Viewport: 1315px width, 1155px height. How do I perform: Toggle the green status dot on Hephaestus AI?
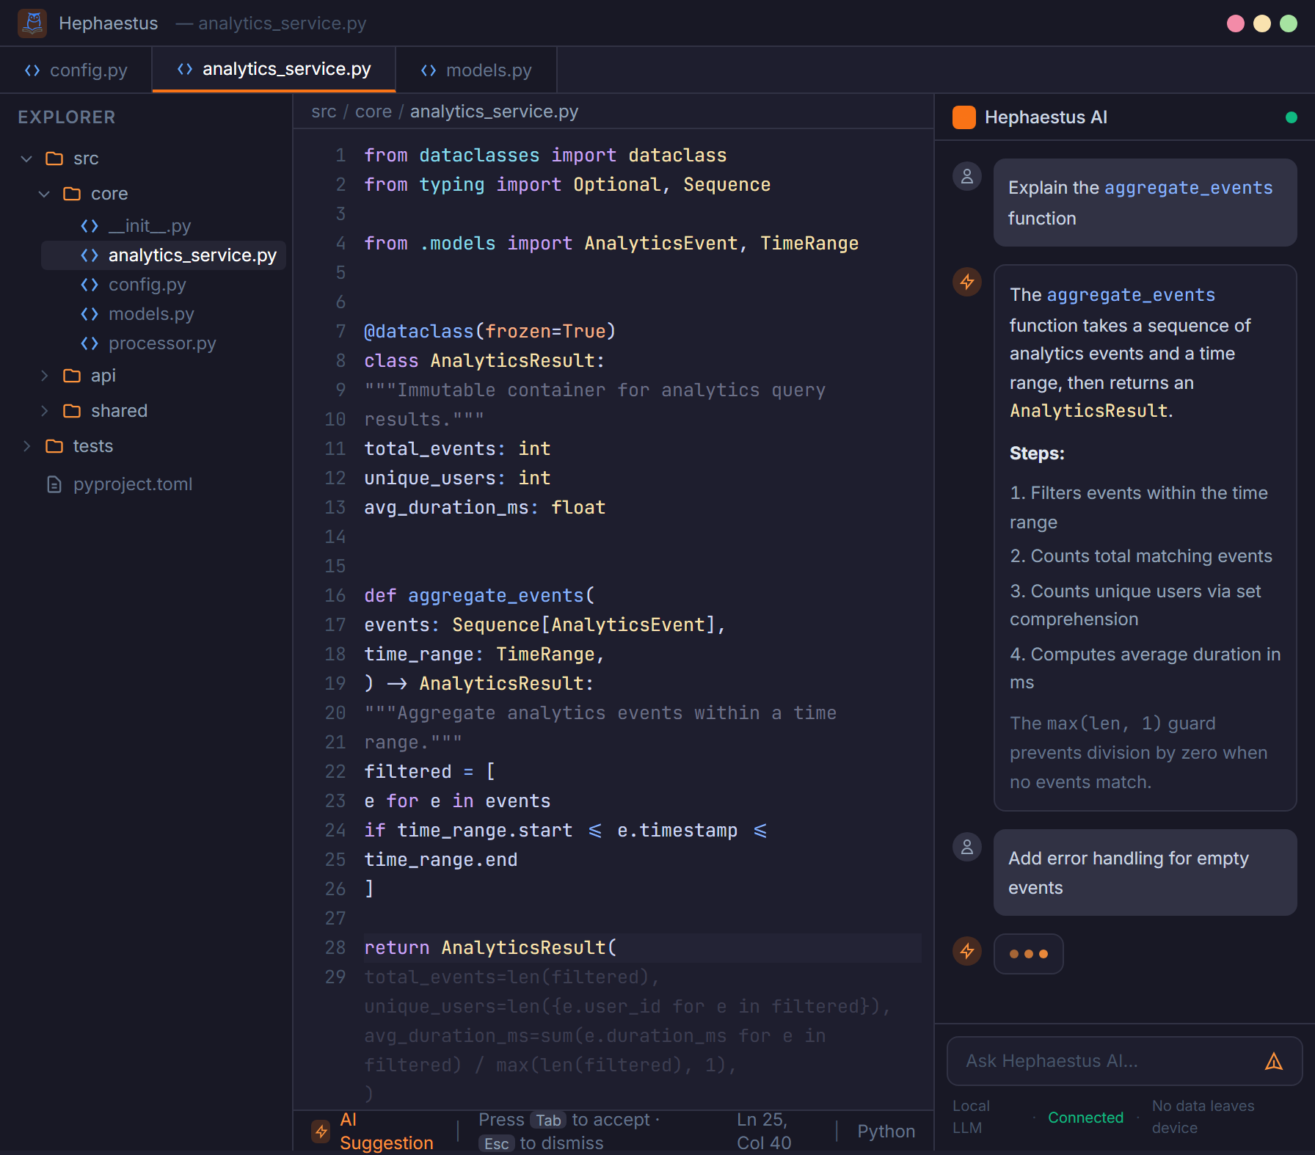[1292, 116]
